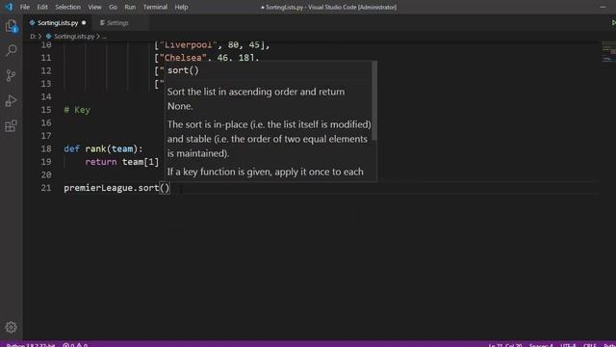Viewport: 616px width, 347px height.
Task: Switch to the SortingLists.py tab
Action: click(58, 23)
